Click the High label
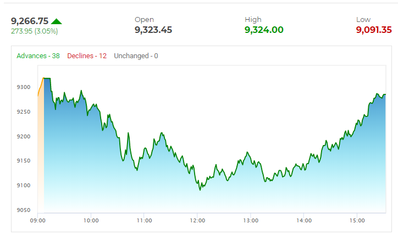The image size is (398, 235). pos(253,20)
